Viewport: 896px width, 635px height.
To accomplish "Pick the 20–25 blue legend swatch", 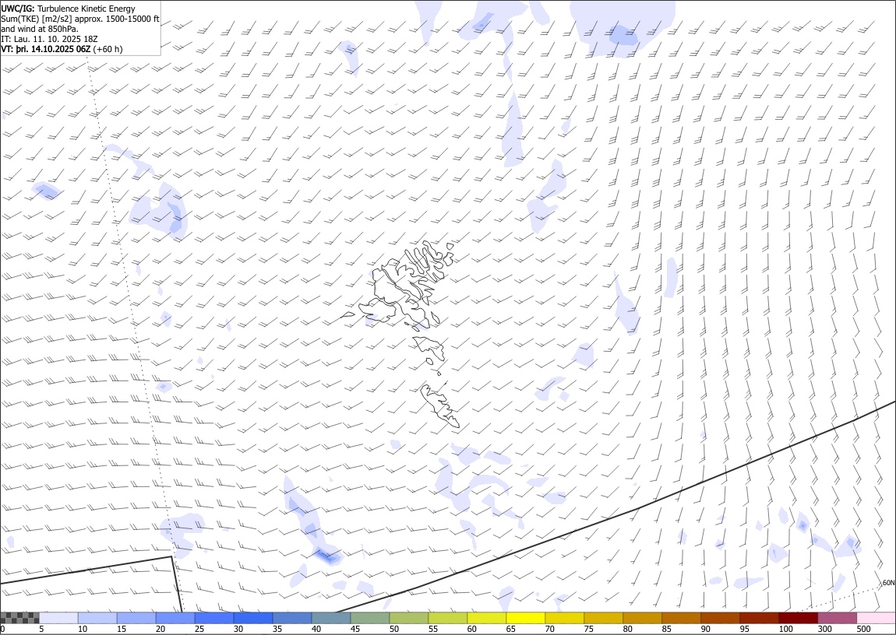I will pos(175,618).
